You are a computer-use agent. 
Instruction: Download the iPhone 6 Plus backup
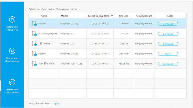coord(168,64)
